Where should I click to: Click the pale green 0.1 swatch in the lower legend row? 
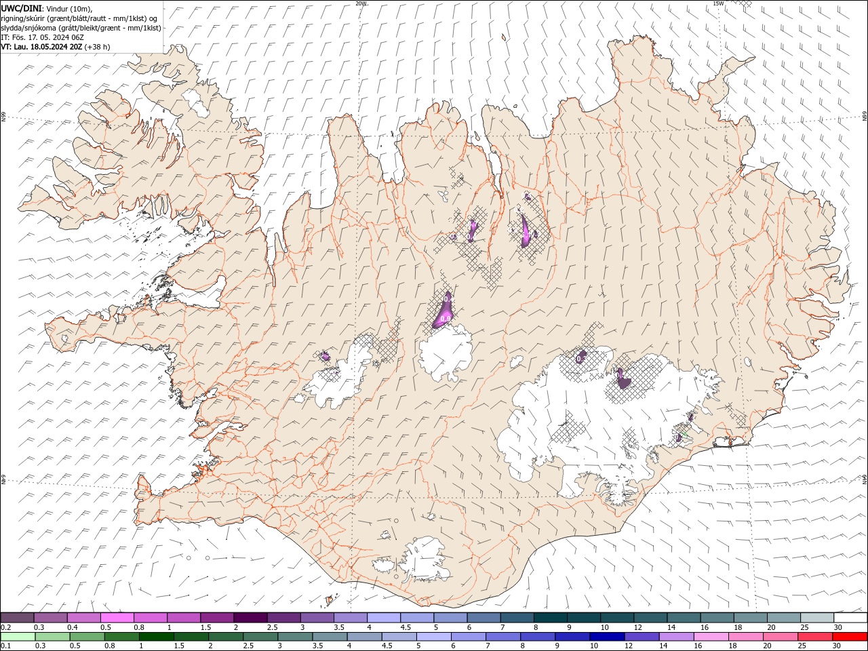click(18, 637)
